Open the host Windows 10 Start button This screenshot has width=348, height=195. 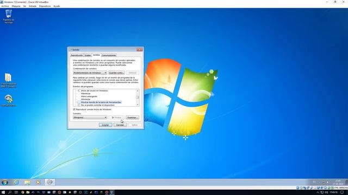click(x=3, y=192)
